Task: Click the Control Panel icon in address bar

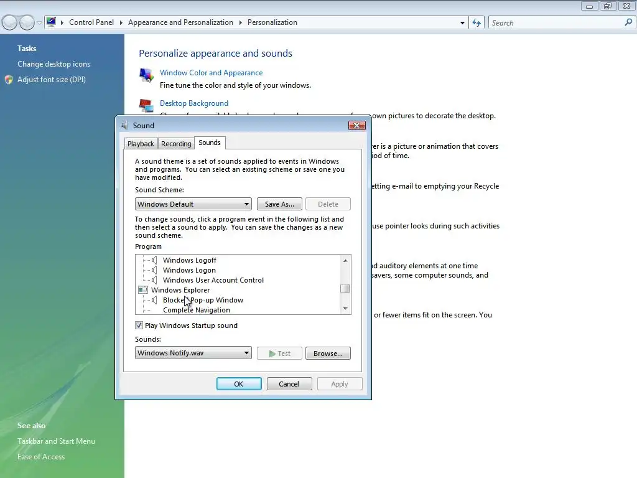Action: (x=51, y=22)
